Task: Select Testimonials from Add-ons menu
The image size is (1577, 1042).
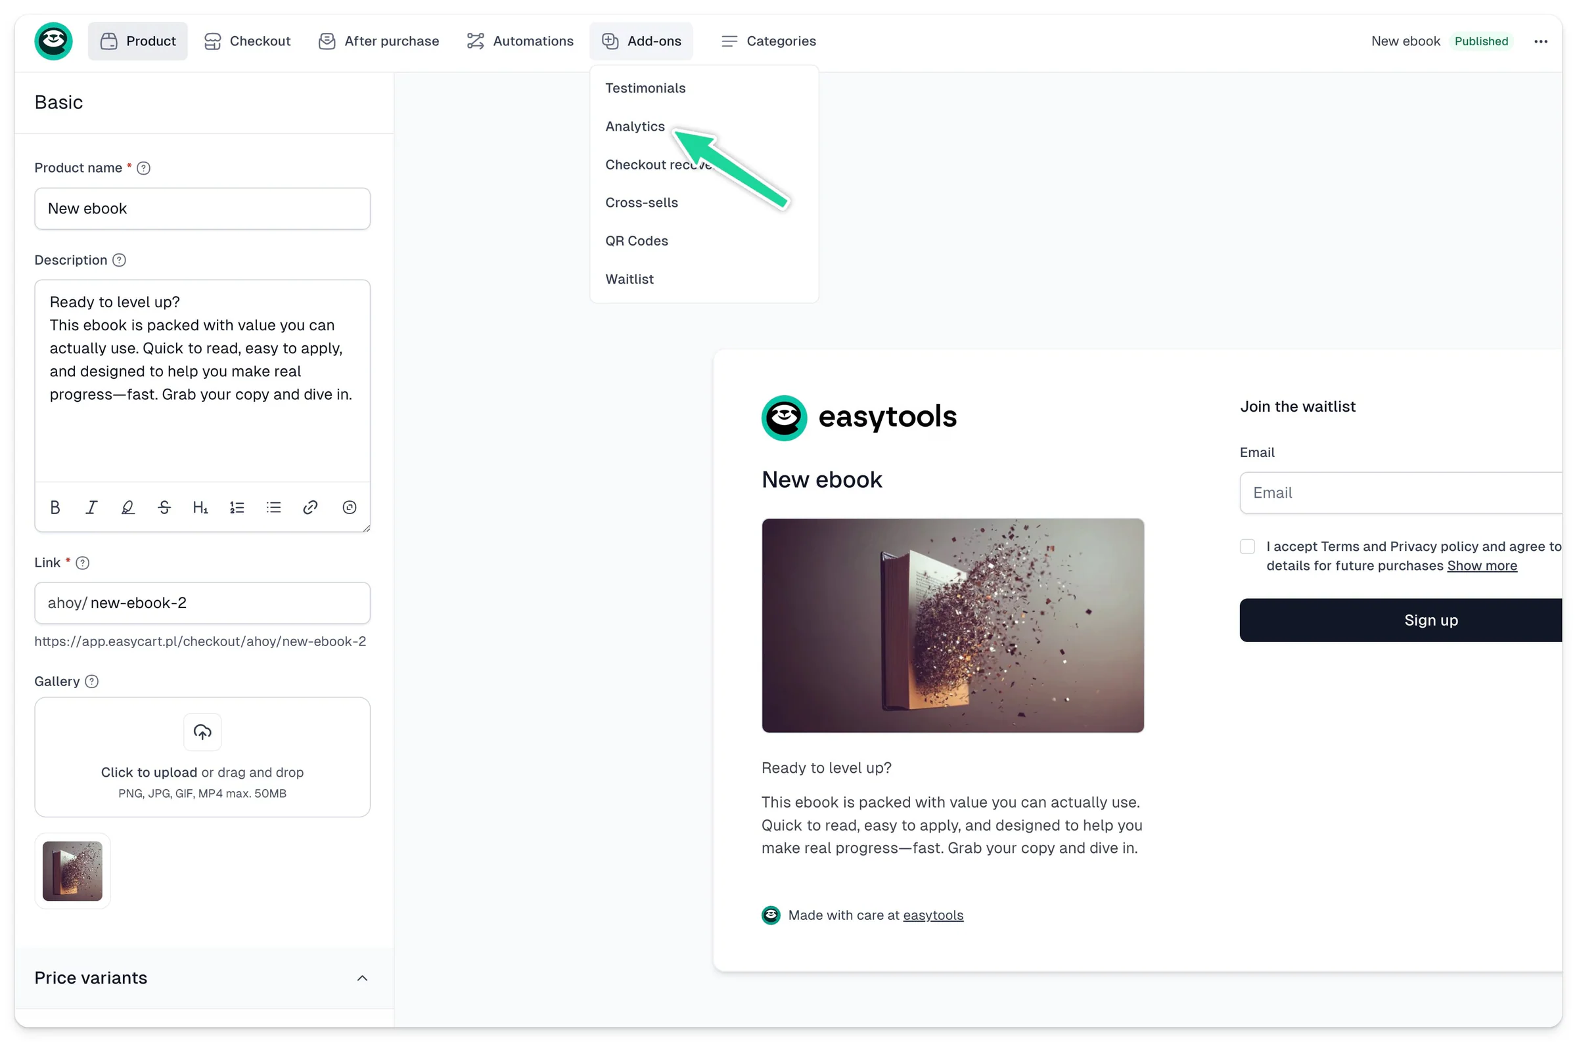Action: coord(645,88)
